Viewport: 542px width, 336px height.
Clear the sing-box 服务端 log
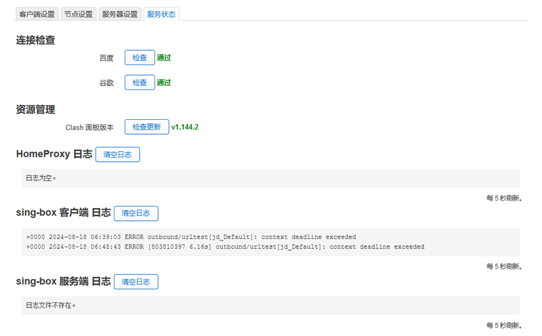[136, 282]
